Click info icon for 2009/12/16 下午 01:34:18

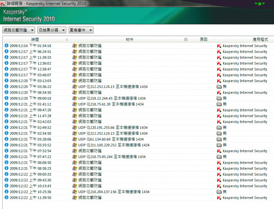click(x=6, y=46)
